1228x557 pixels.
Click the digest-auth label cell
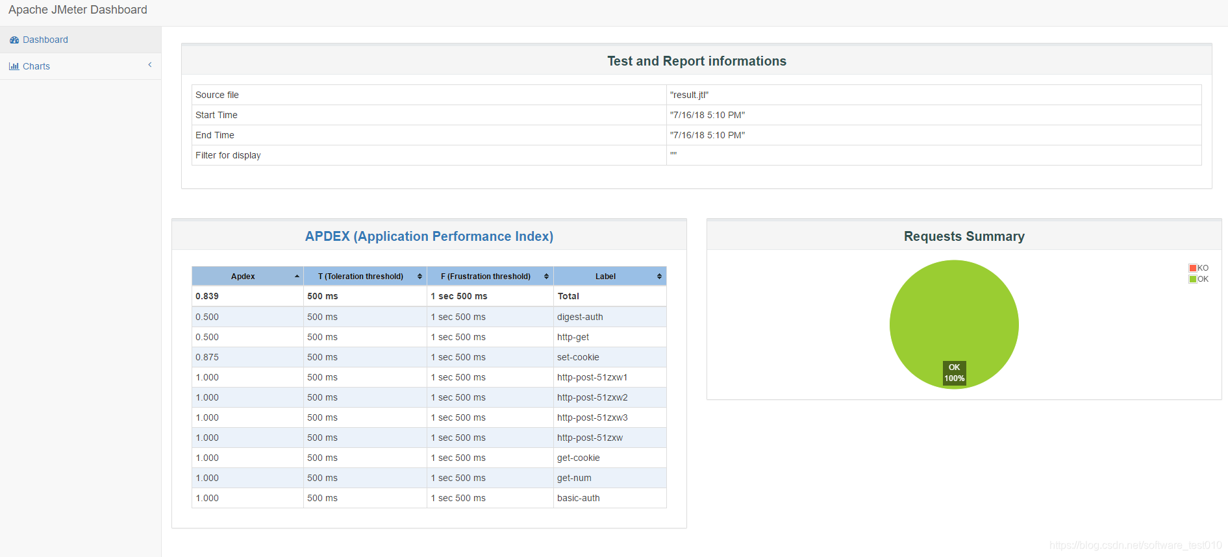coord(610,317)
